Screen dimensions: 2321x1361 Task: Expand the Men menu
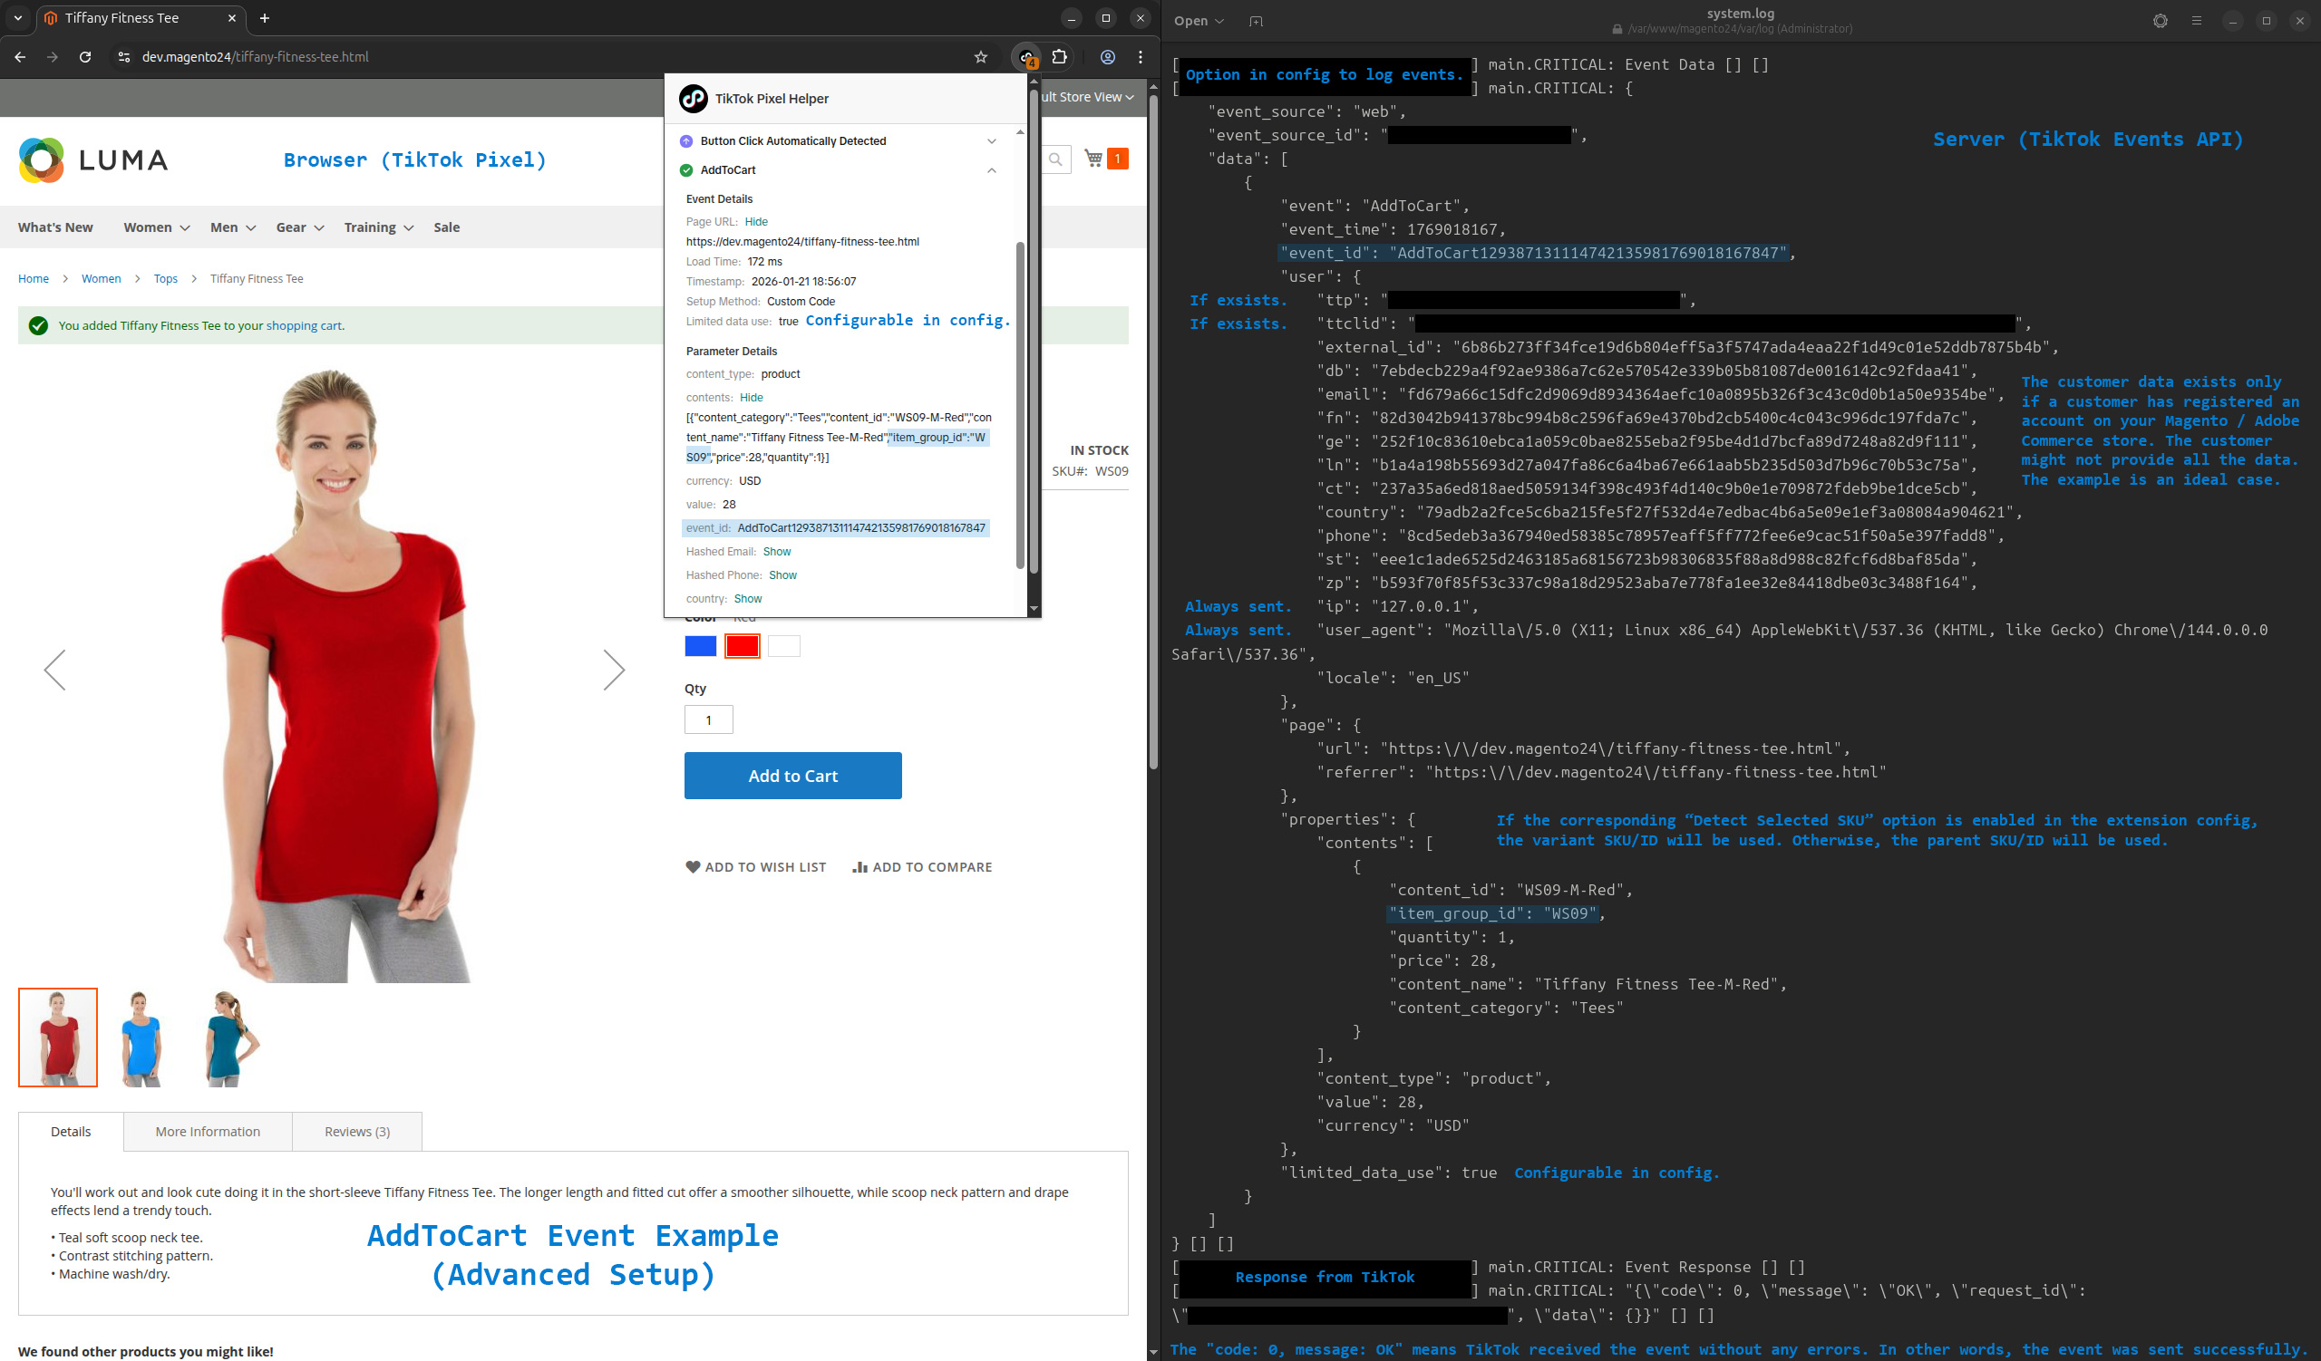point(232,227)
